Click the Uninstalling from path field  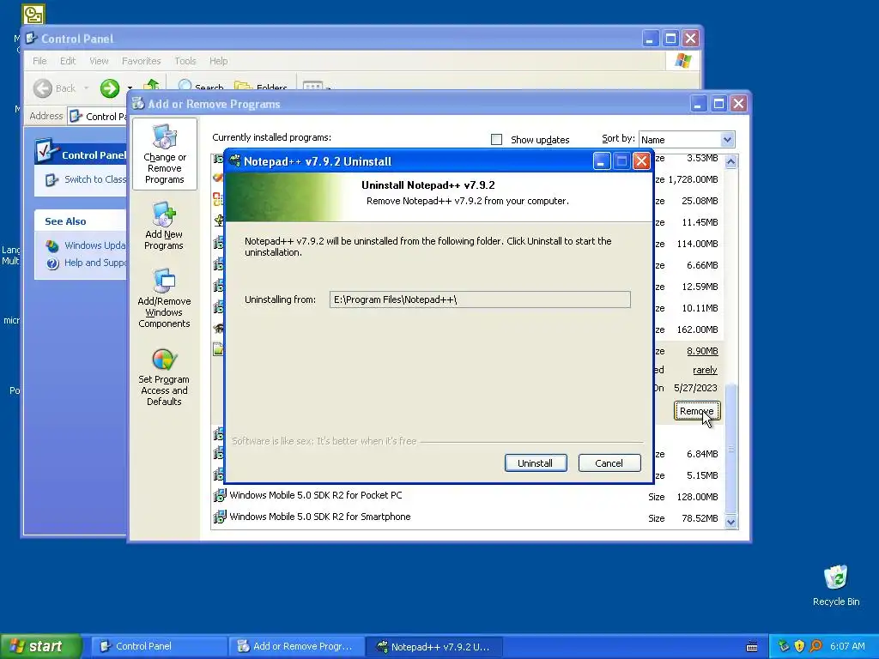480,299
